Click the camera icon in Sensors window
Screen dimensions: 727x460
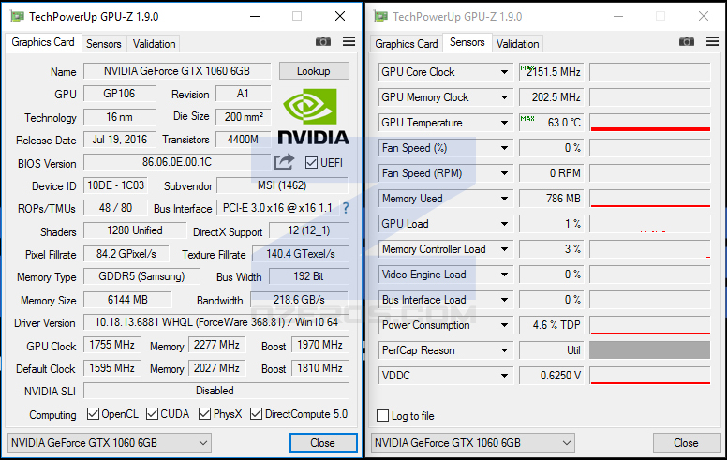pyautogui.click(x=687, y=42)
